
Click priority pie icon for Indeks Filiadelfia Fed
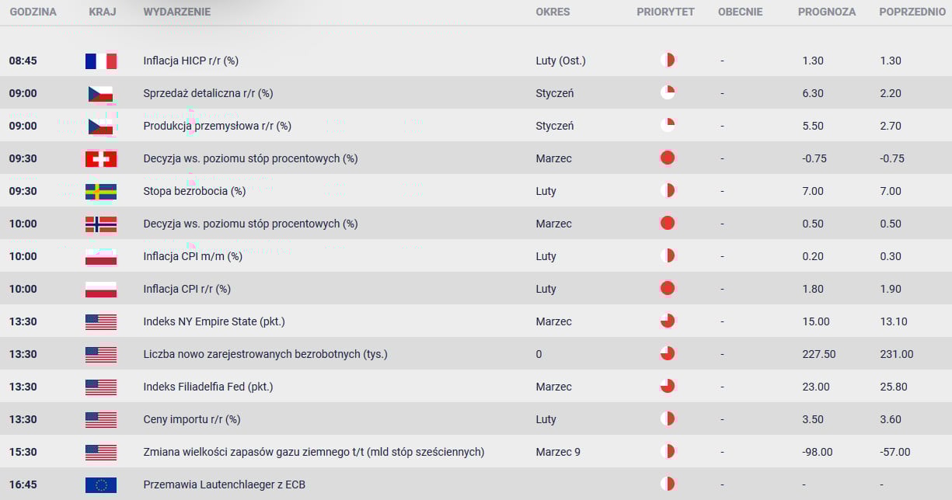click(x=667, y=387)
